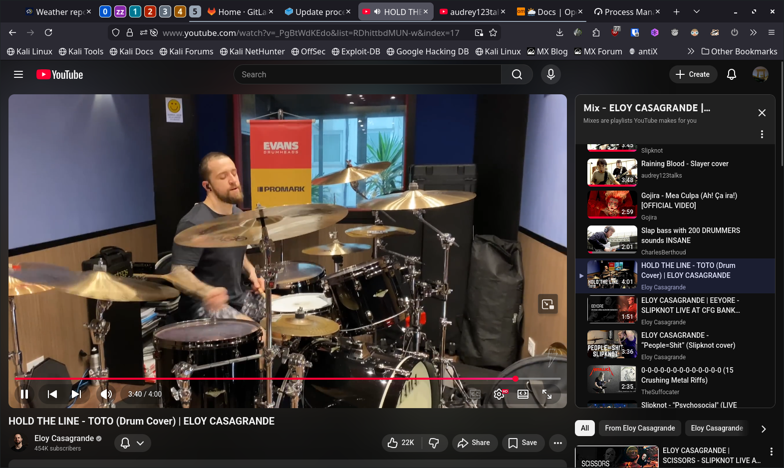Select the "From Eloy Casagrande" filter chip
The image size is (784, 468).
coord(639,428)
